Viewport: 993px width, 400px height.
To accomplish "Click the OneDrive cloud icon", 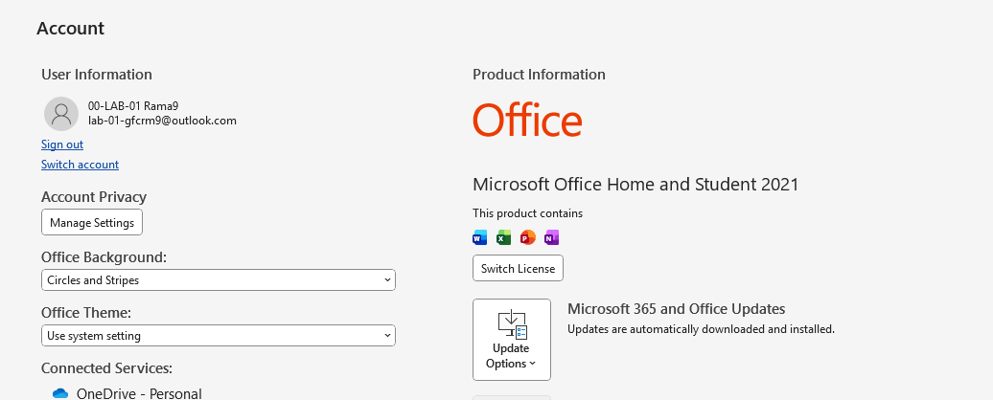I will click(x=60, y=393).
